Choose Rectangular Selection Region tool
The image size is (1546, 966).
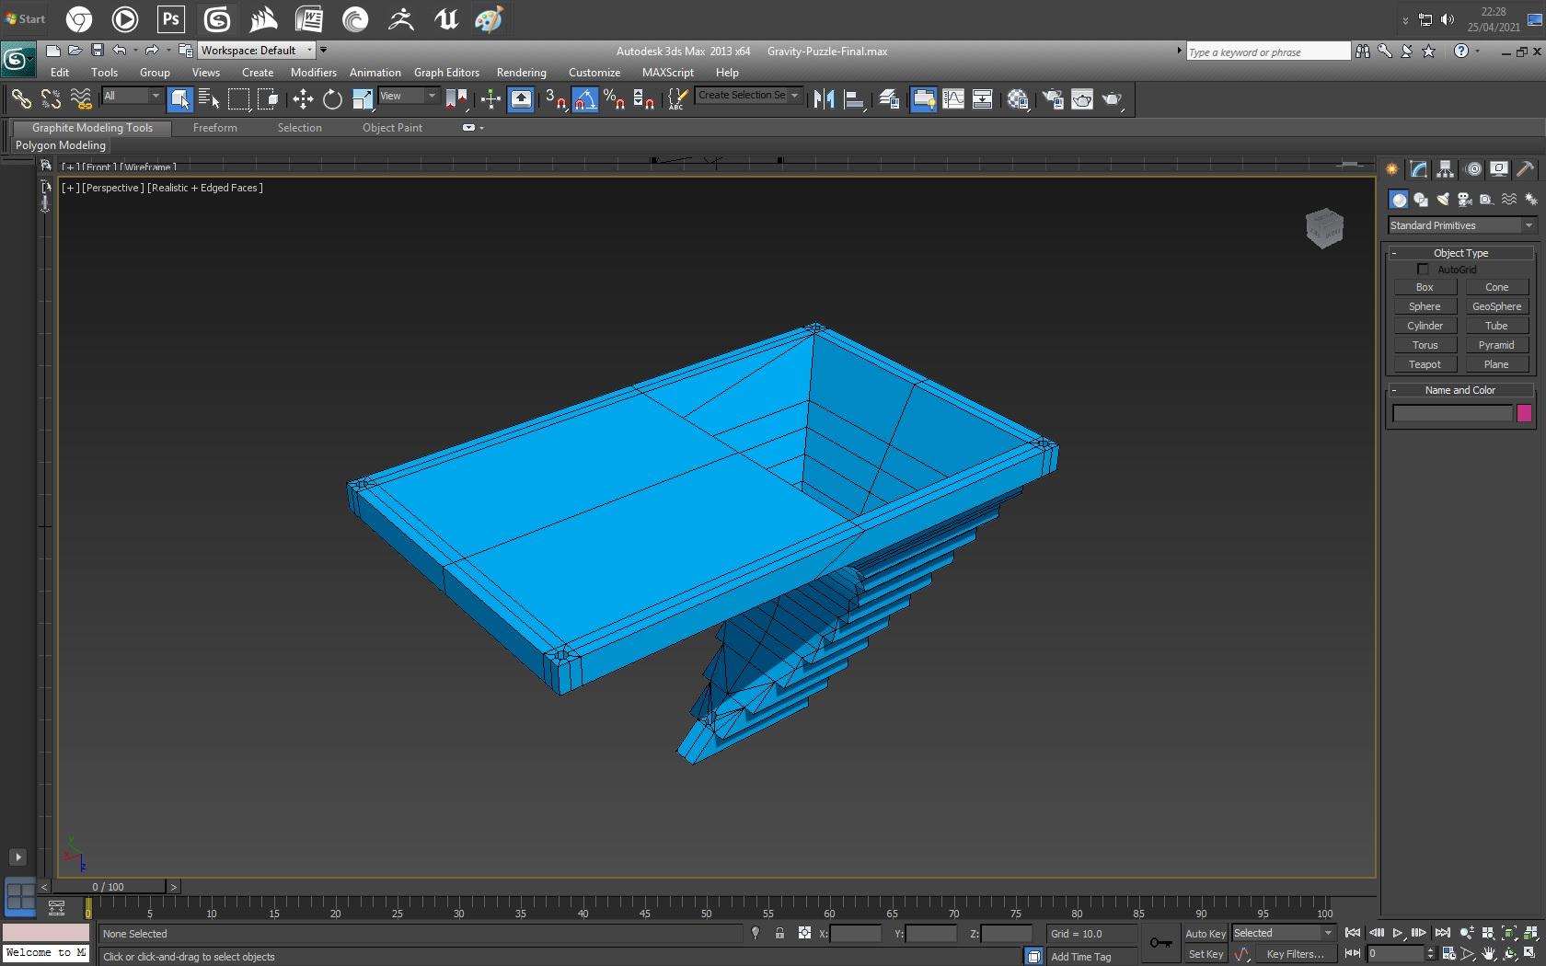coord(238,99)
